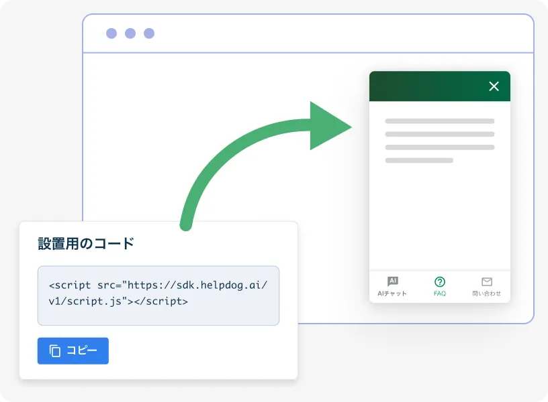Screen dimensions: 548x402
Task: Click the shortest gray placeholder line
Action: [x=419, y=160]
